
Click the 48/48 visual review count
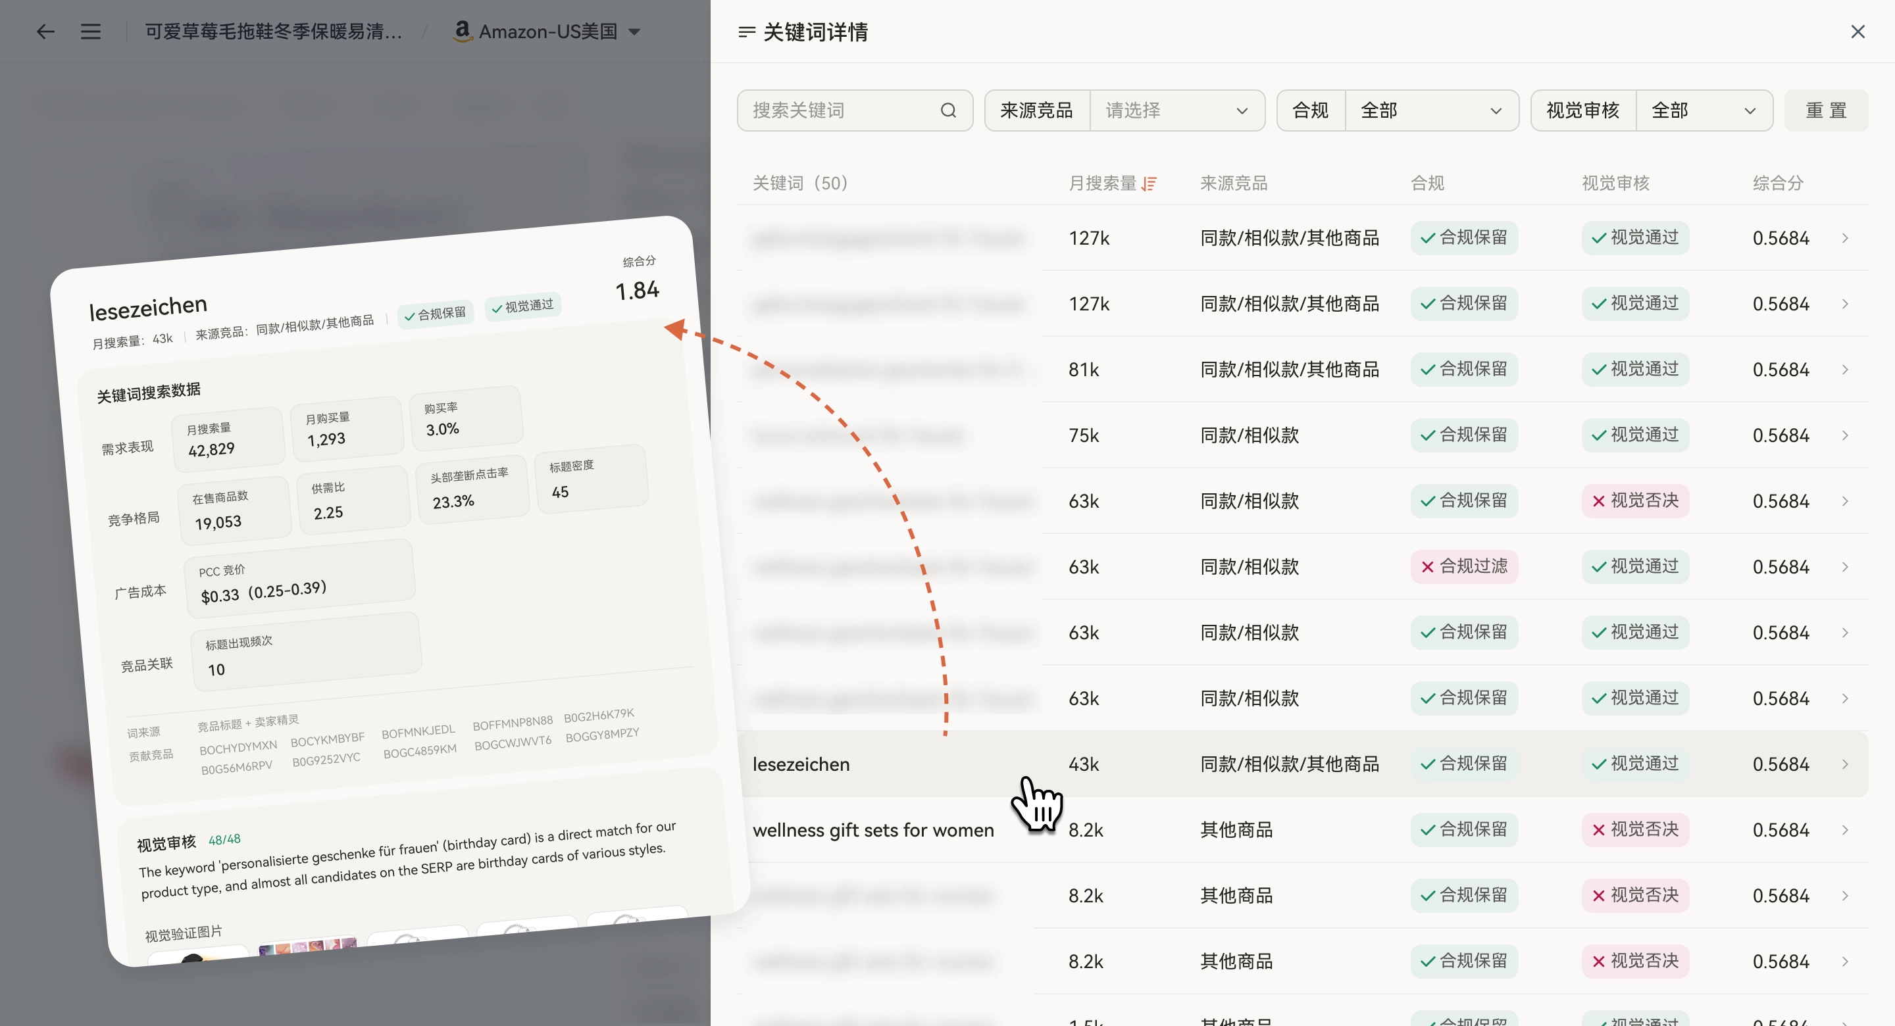click(224, 839)
